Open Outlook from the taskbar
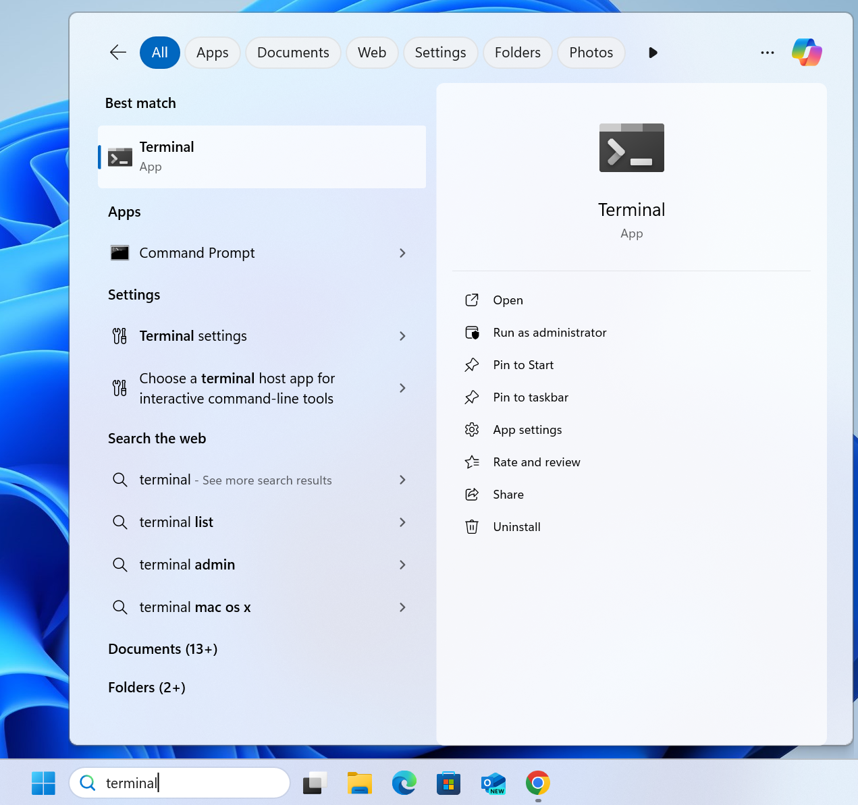The height and width of the screenshot is (805, 858). [493, 783]
